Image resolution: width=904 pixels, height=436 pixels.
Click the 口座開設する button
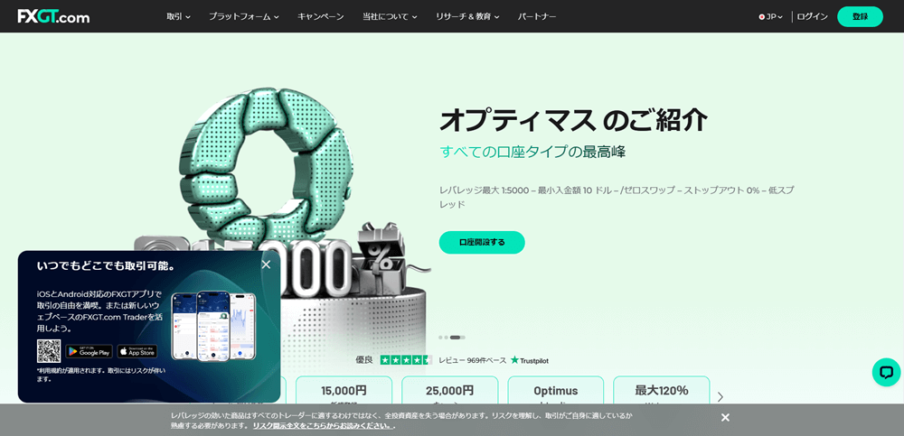pos(482,243)
